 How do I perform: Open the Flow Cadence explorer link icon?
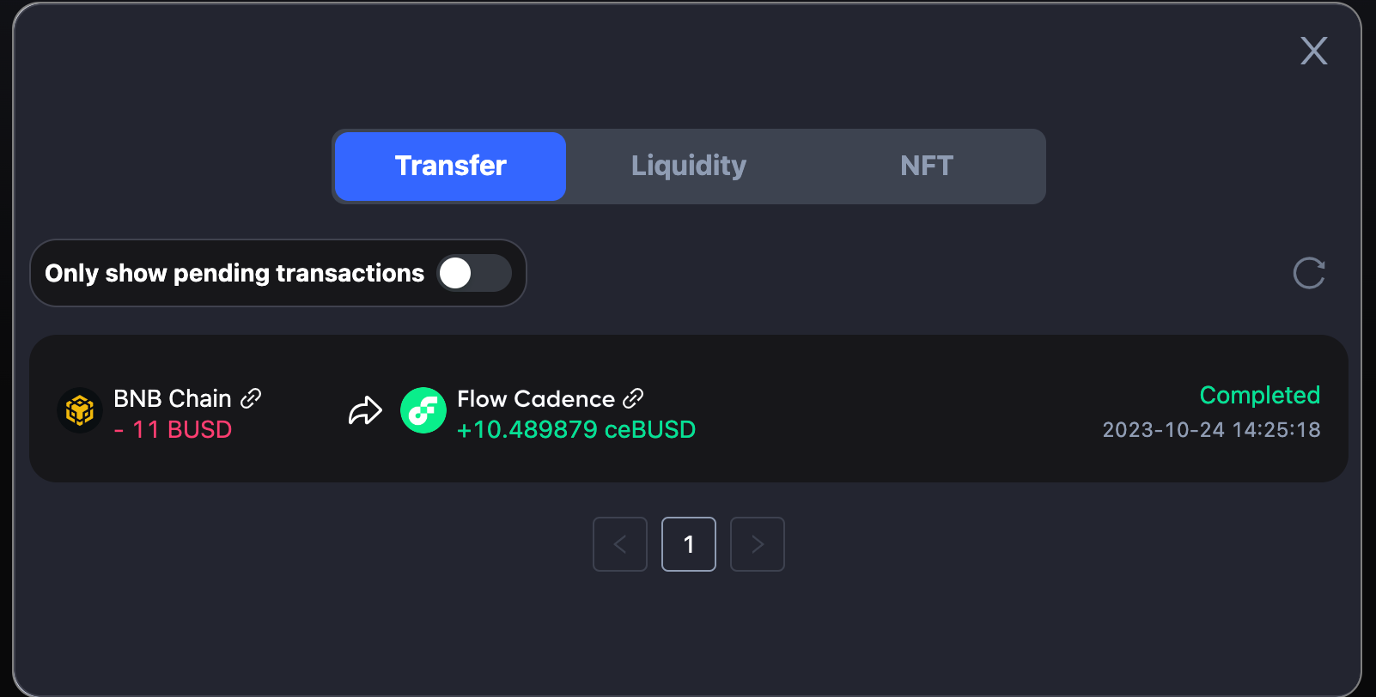[x=633, y=398]
